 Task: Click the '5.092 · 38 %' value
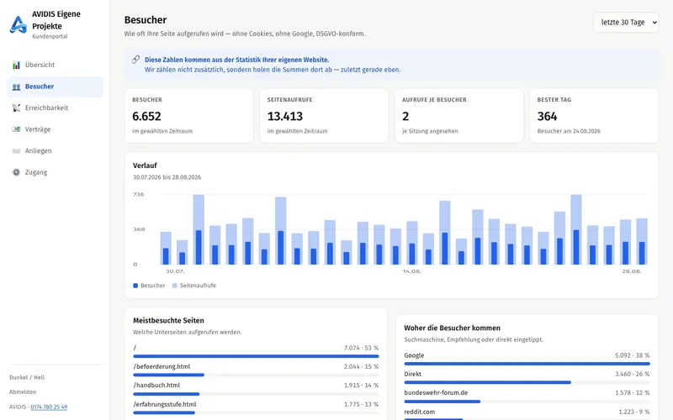click(633, 355)
